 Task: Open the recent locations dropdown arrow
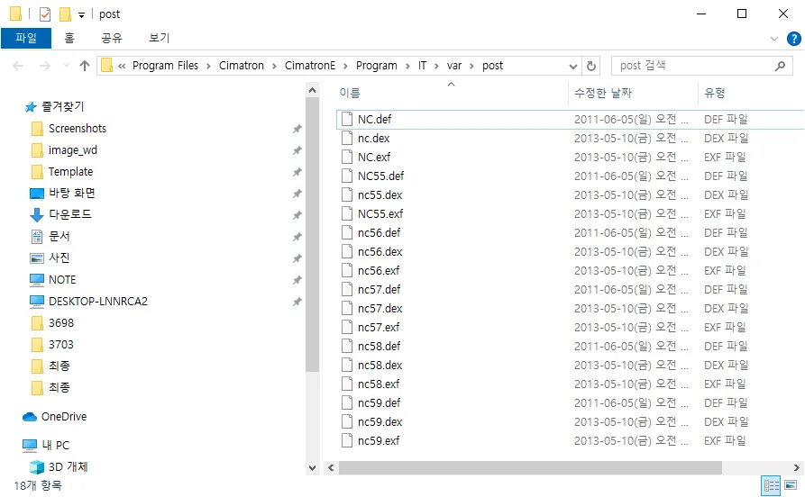[66, 66]
